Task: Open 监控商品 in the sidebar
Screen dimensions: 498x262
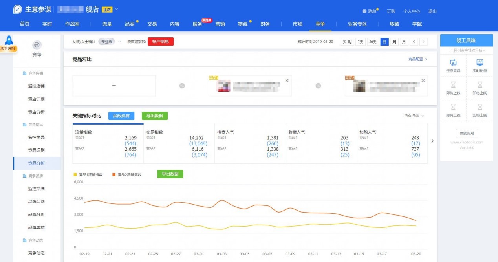Action: coord(36,137)
